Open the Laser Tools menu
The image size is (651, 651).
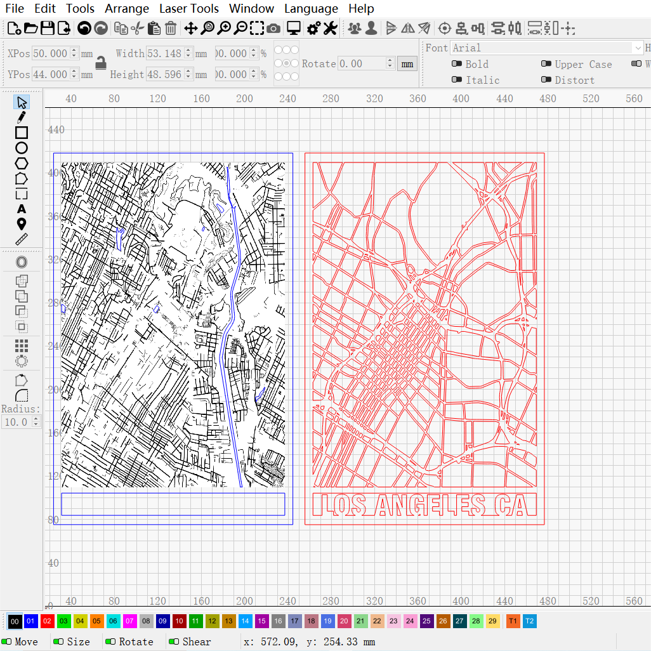[x=188, y=8]
